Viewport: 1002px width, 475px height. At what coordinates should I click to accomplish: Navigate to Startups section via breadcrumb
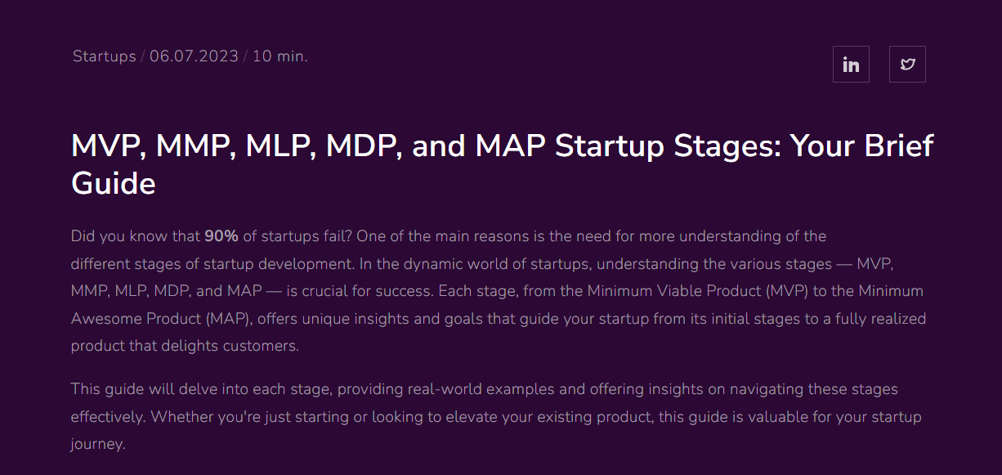click(104, 56)
